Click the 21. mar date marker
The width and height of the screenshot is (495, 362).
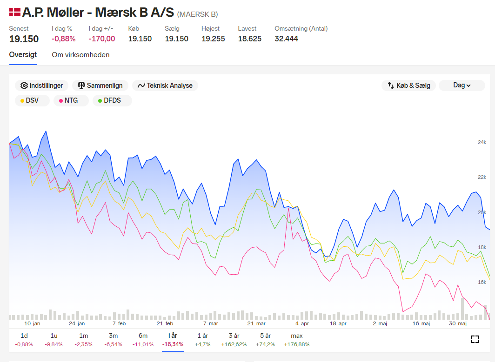pyautogui.click(x=256, y=323)
